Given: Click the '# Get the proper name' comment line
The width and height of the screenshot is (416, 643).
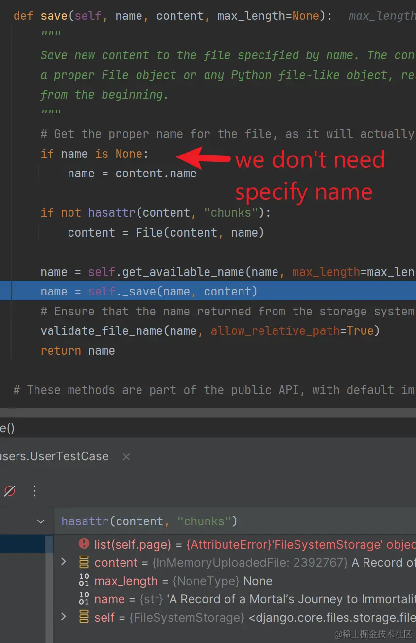Looking at the screenshot, I should pyautogui.click(x=228, y=134).
